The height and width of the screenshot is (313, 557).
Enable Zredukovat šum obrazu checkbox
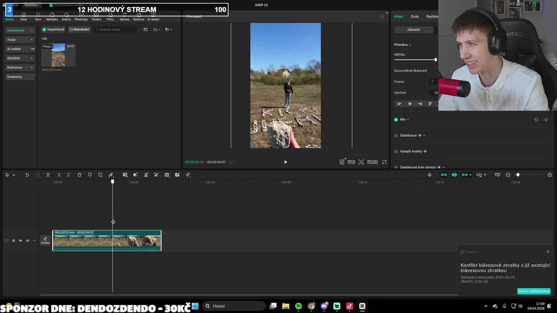396,167
